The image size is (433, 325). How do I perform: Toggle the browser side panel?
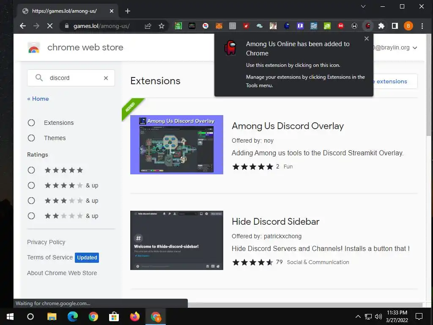click(x=395, y=26)
